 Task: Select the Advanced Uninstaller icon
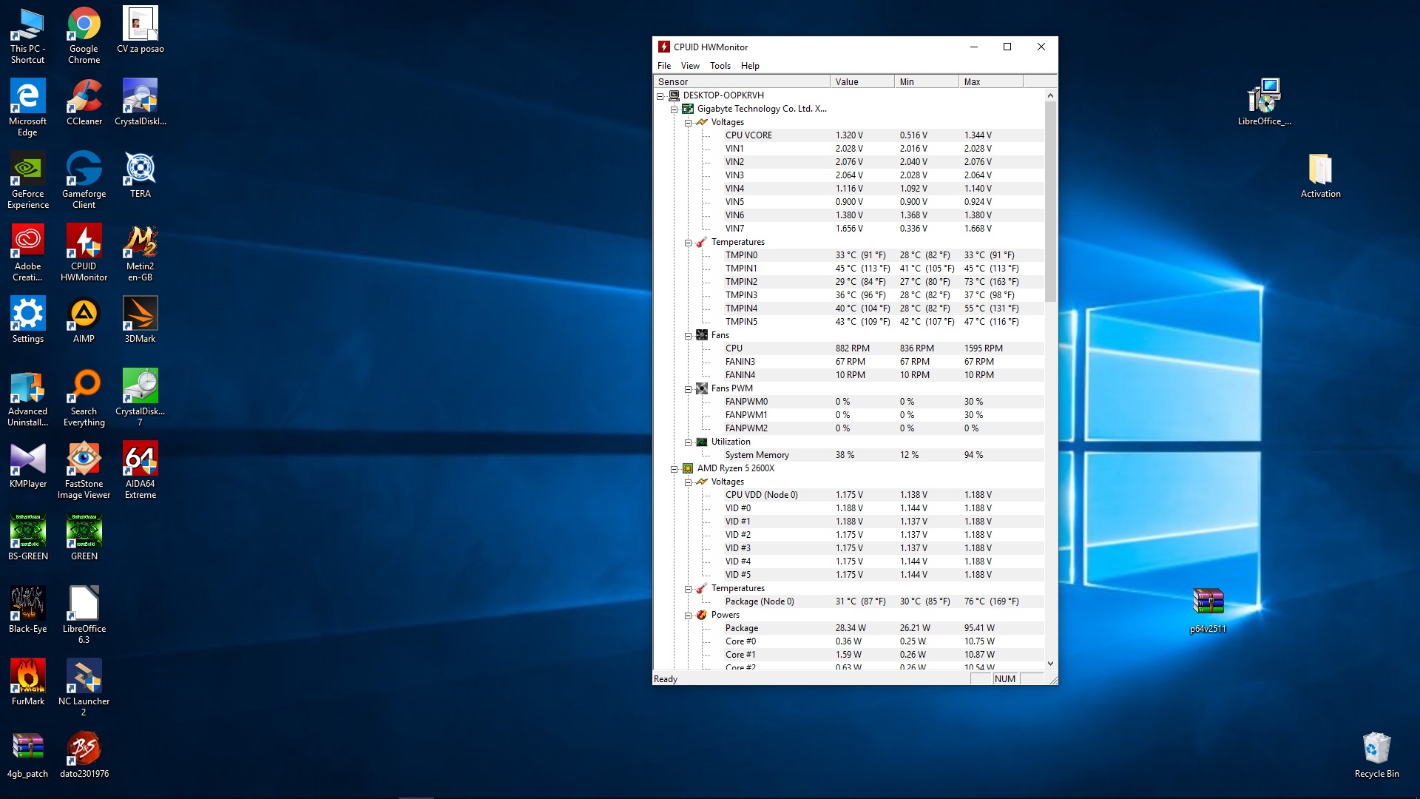[x=27, y=397]
